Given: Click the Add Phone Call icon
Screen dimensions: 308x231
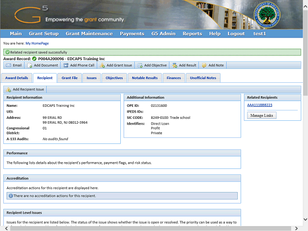Looking at the screenshot, I should pyautogui.click(x=66, y=65).
